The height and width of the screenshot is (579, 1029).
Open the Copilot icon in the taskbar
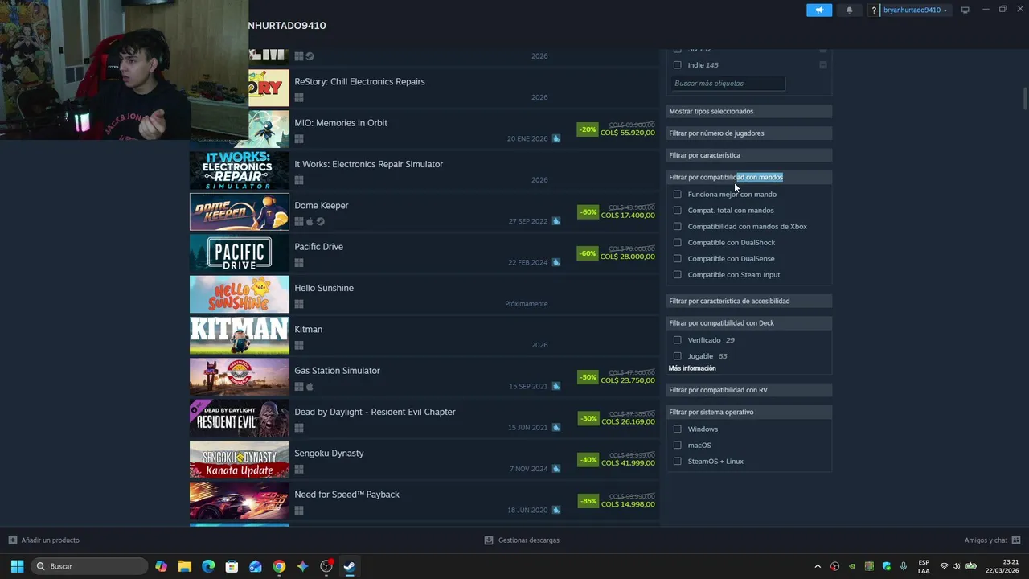(x=161, y=566)
